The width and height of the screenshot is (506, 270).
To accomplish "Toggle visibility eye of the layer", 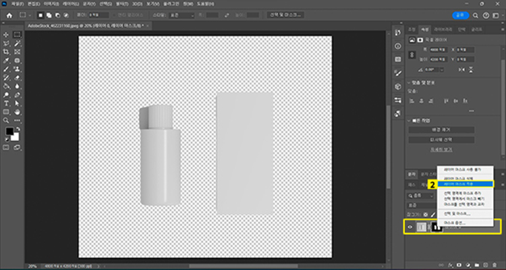I will (410, 227).
